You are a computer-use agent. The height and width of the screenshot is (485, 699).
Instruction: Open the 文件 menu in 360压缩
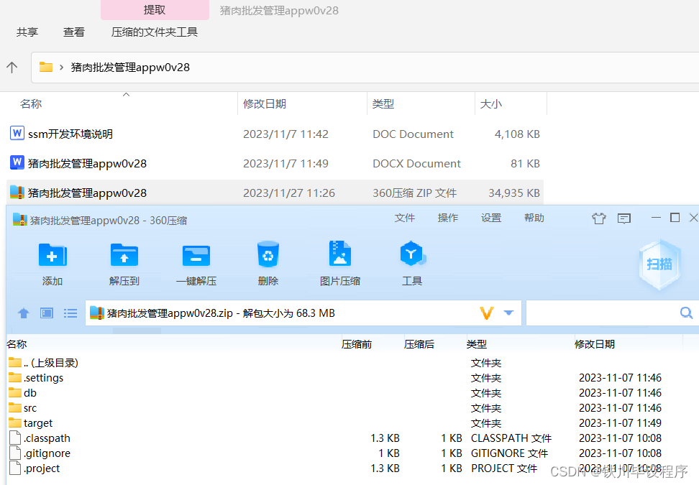(x=405, y=218)
